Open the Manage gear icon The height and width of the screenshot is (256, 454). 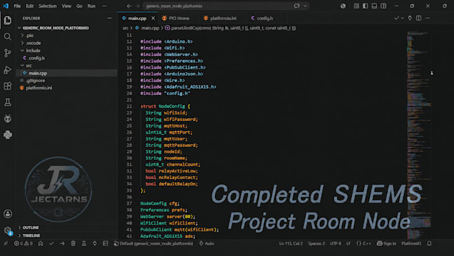(8, 231)
